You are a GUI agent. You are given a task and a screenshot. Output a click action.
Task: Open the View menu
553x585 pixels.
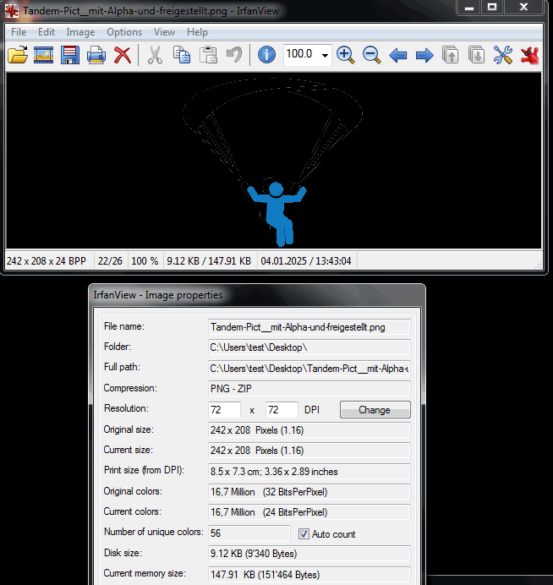[164, 32]
